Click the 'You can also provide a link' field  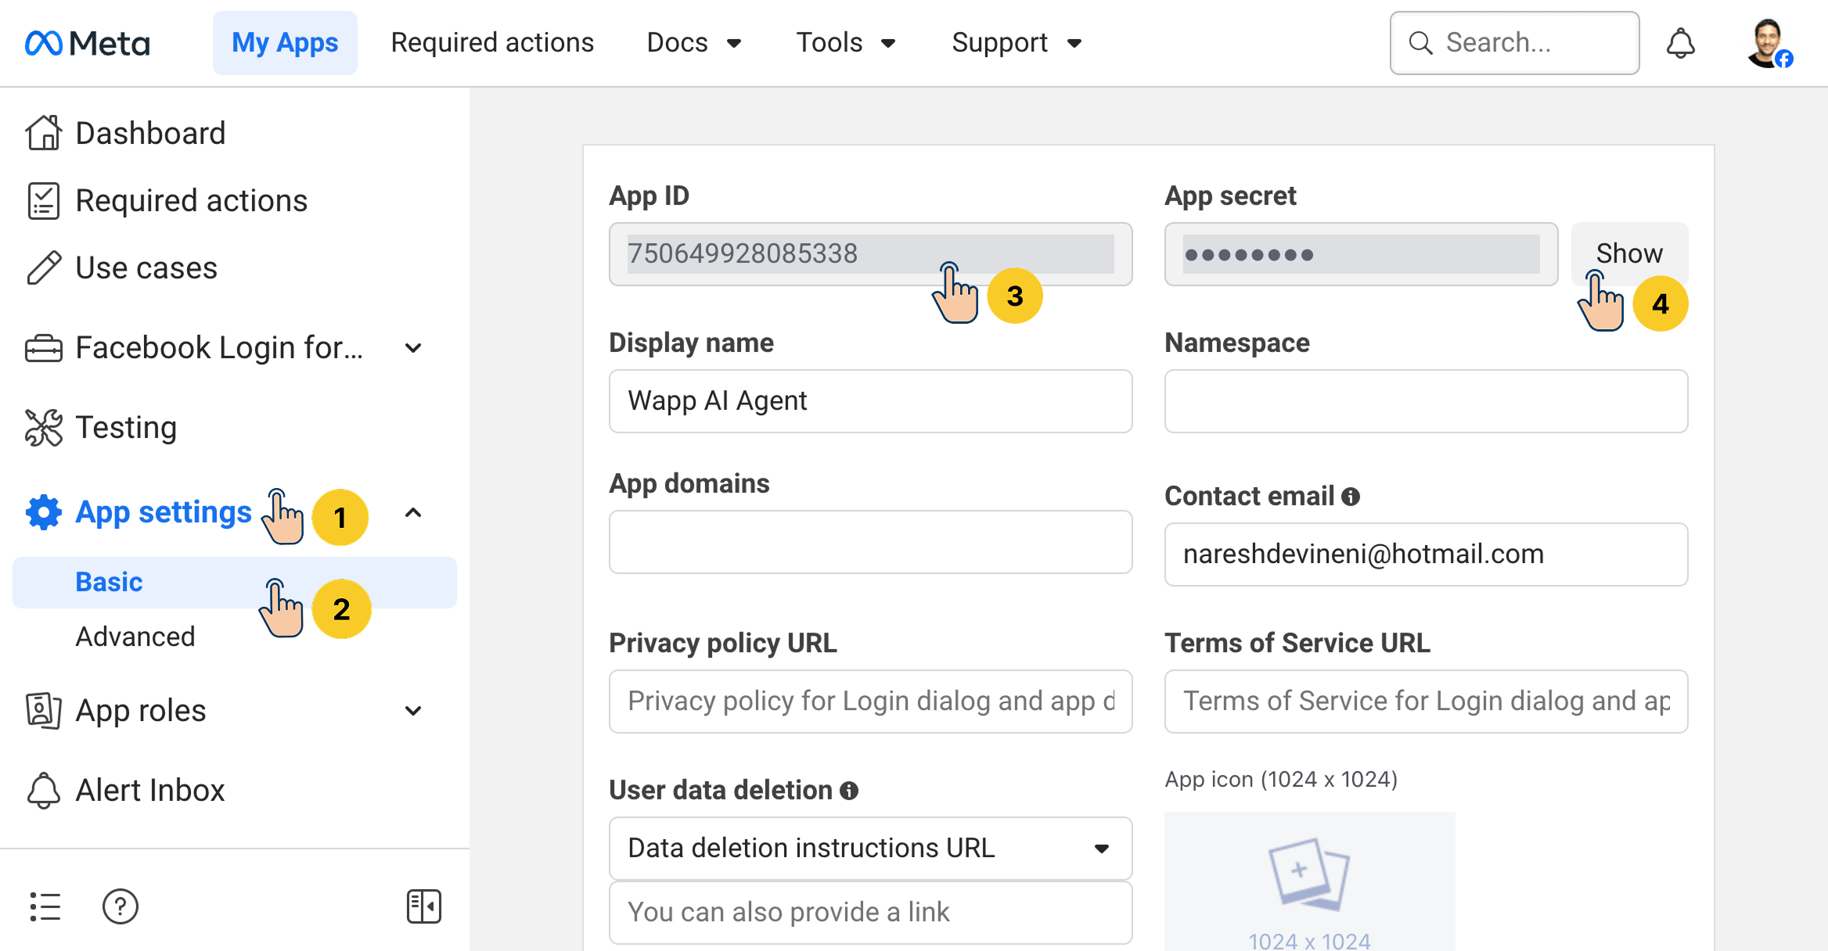(870, 913)
